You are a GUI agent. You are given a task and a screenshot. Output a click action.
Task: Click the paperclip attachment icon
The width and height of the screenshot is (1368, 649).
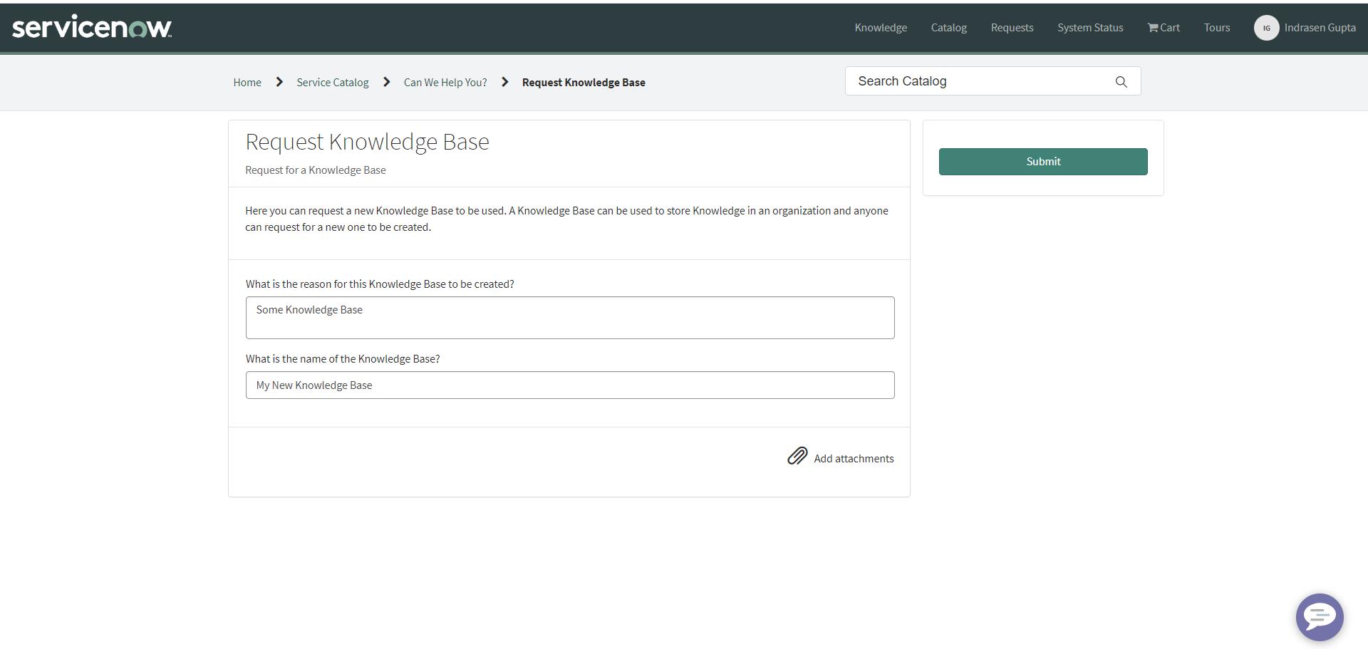coord(797,456)
